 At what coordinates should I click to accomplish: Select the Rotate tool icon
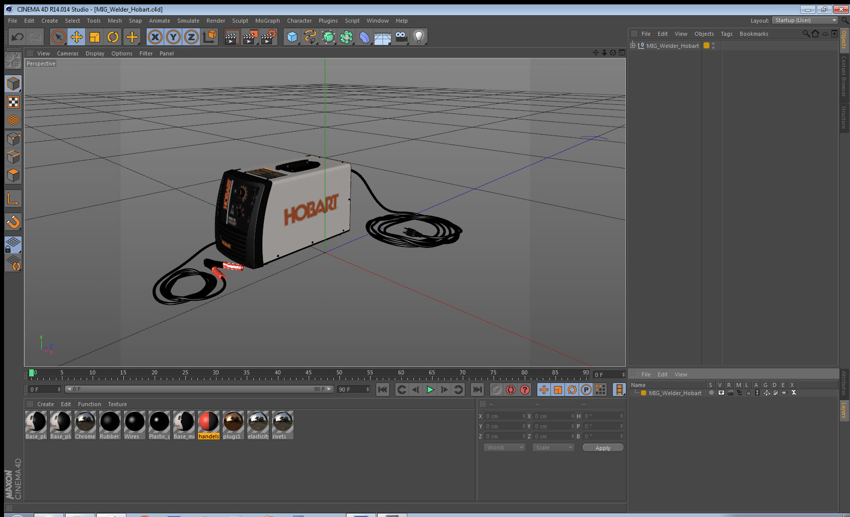pyautogui.click(x=113, y=37)
